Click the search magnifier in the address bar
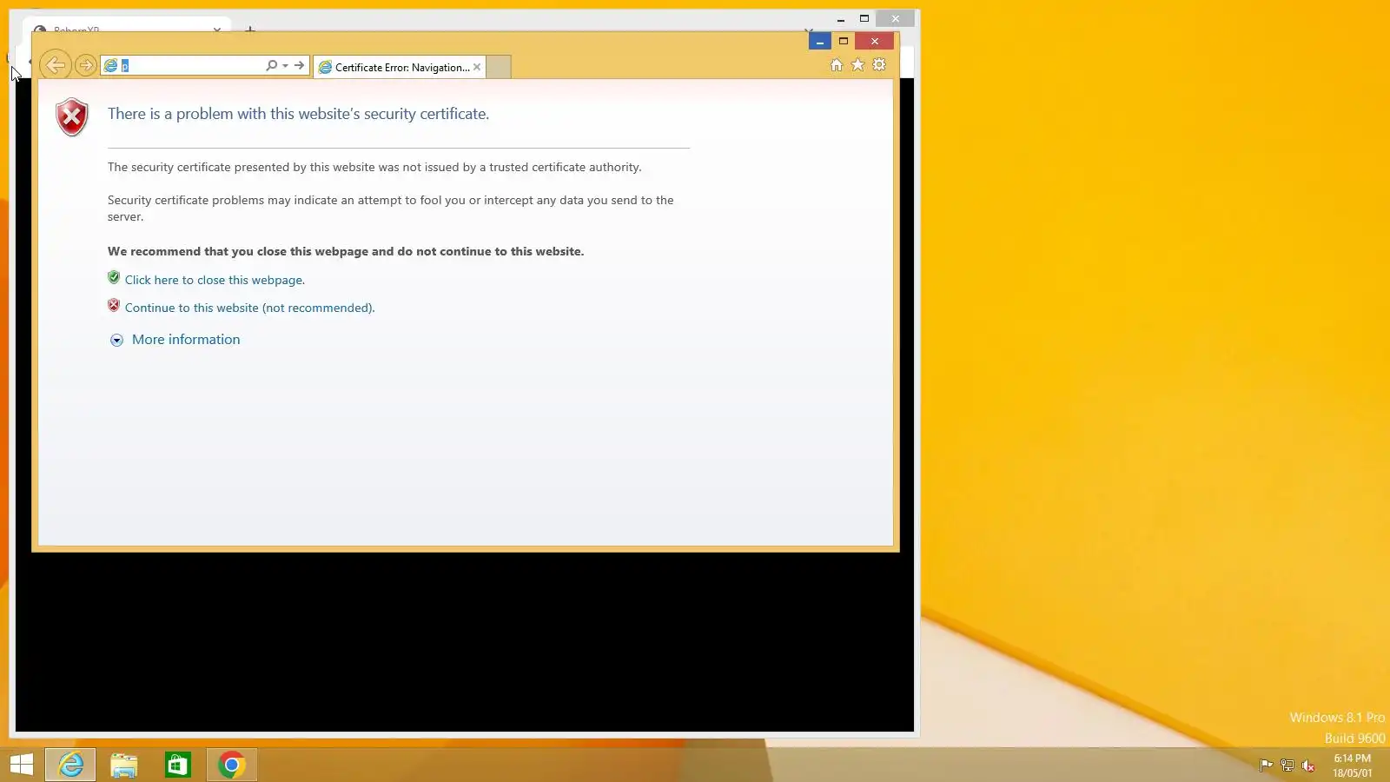 pyautogui.click(x=272, y=65)
